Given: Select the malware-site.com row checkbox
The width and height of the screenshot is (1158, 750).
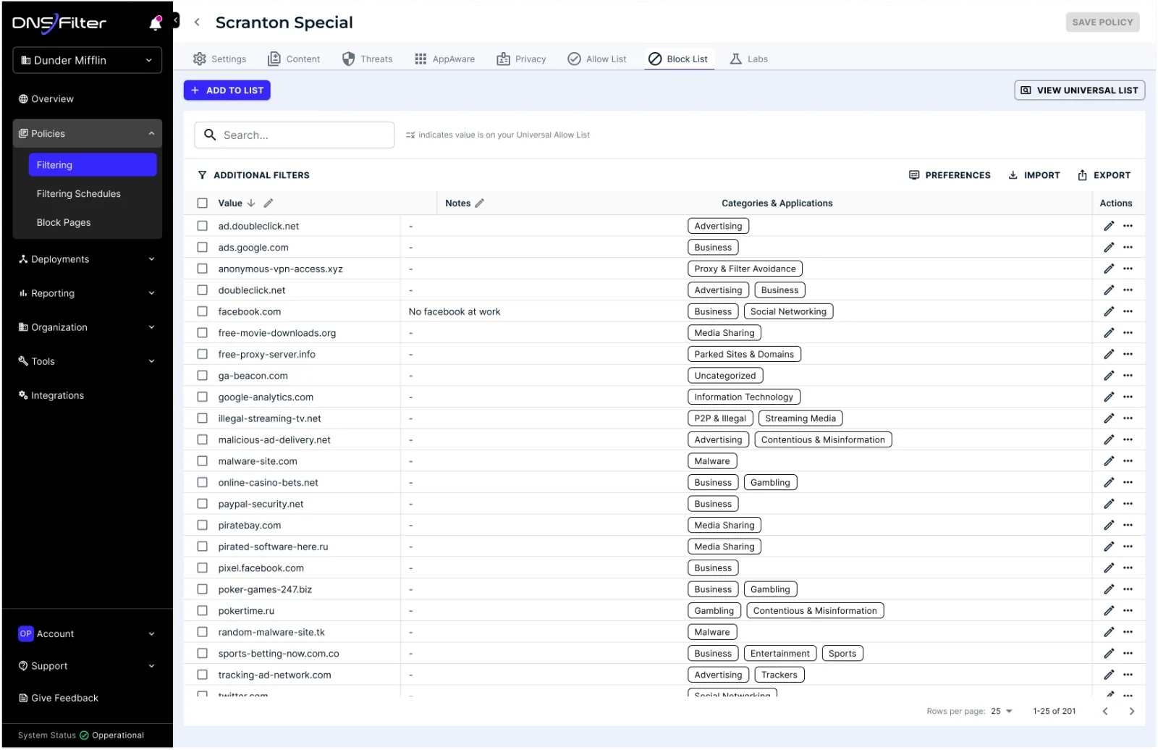Looking at the screenshot, I should point(203,461).
